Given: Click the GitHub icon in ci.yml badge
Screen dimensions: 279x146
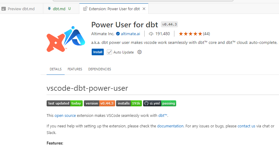Looking at the screenshot, I should tap(146, 103).
